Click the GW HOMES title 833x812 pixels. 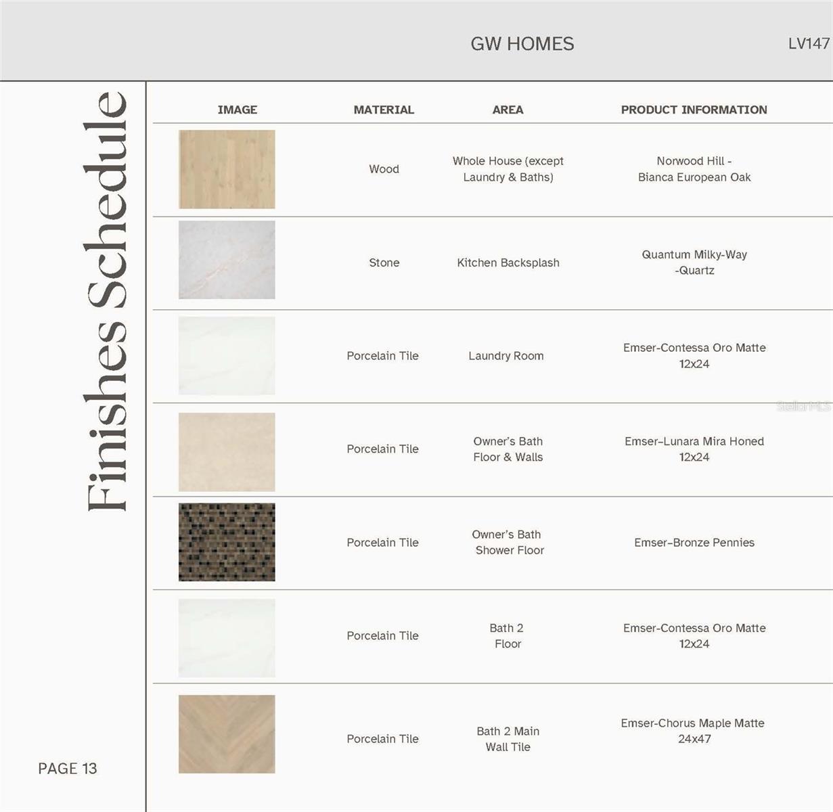click(522, 43)
